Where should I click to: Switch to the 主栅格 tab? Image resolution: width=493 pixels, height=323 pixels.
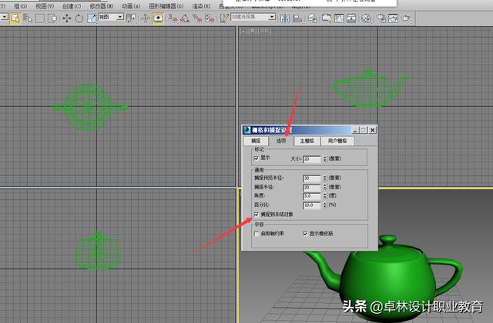(x=307, y=141)
